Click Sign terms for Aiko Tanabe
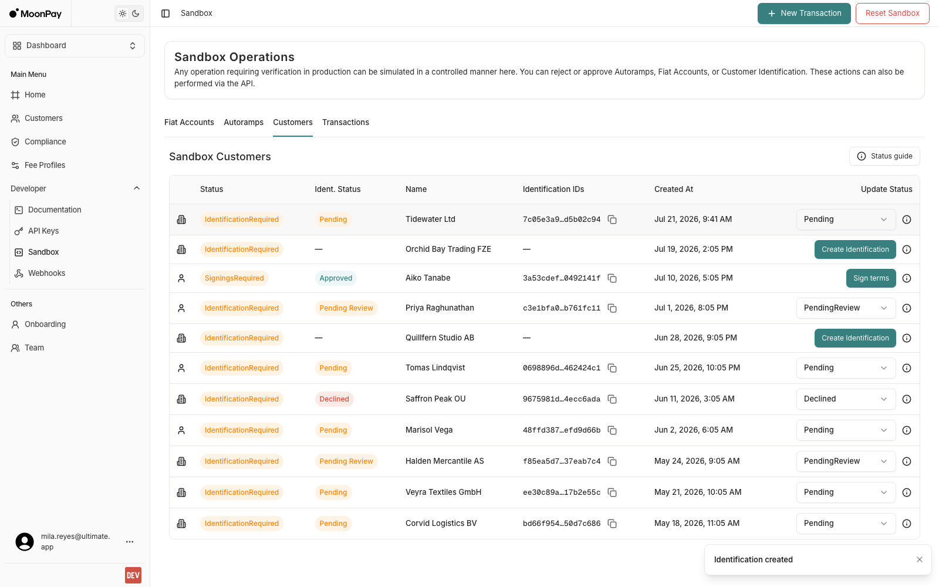Viewport: 939px width, 587px height. click(x=871, y=278)
